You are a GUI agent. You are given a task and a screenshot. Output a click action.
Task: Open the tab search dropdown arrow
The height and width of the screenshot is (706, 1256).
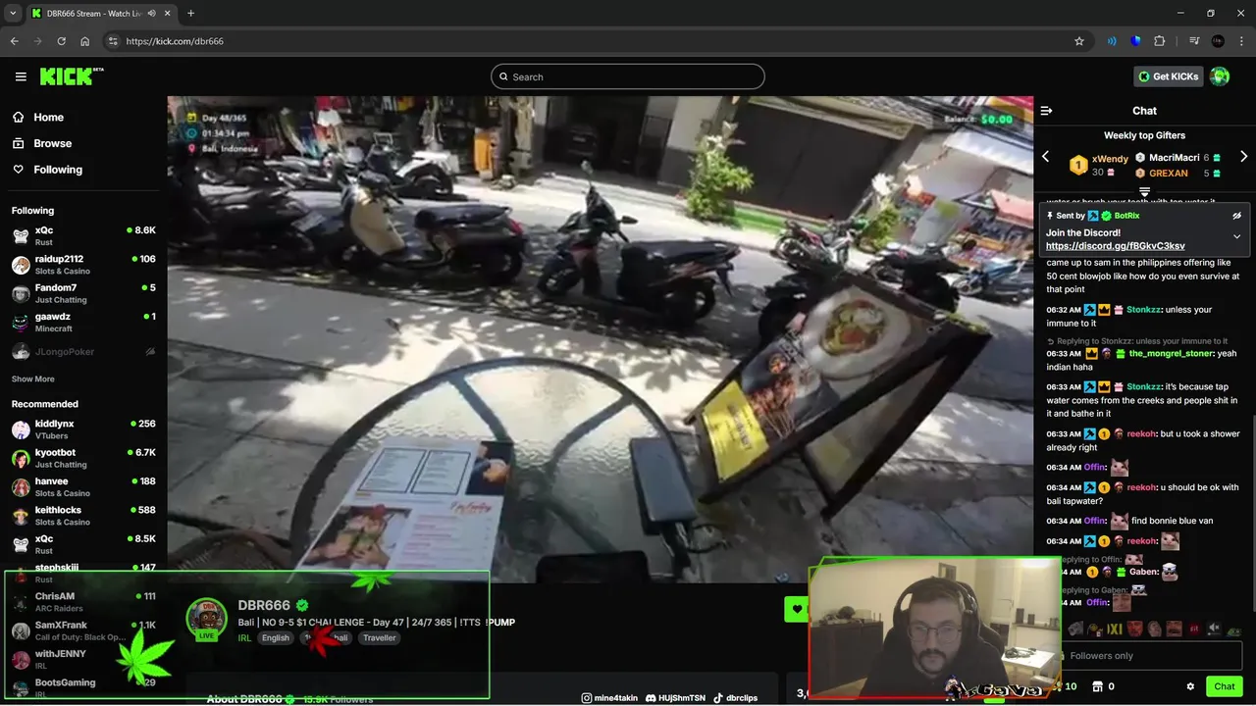point(13,13)
